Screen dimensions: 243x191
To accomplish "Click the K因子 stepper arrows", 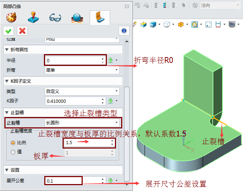I will [x=103, y=101].
